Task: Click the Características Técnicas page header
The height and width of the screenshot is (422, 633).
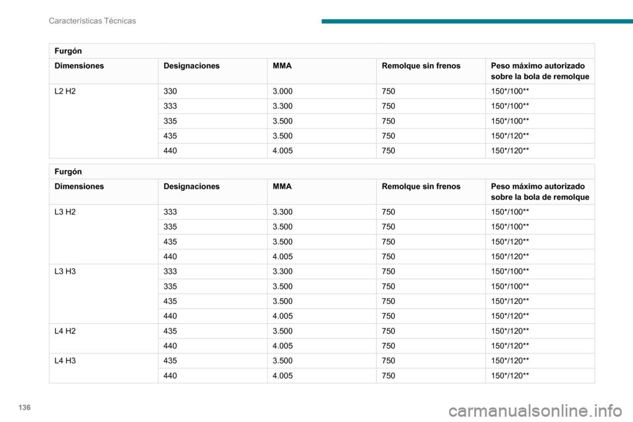Action: coord(92,20)
